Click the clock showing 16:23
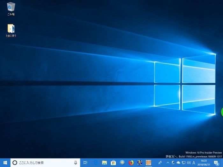 point(204,163)
